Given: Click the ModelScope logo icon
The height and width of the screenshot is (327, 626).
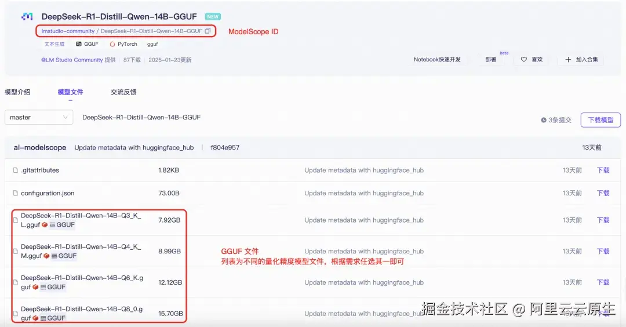Looking at the screenshot, I should [27, 17].
